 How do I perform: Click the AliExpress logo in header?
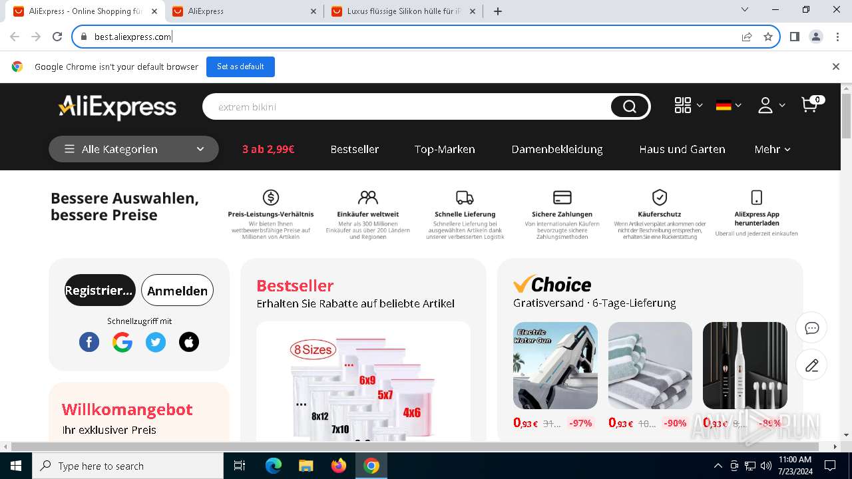coord(117,106)
